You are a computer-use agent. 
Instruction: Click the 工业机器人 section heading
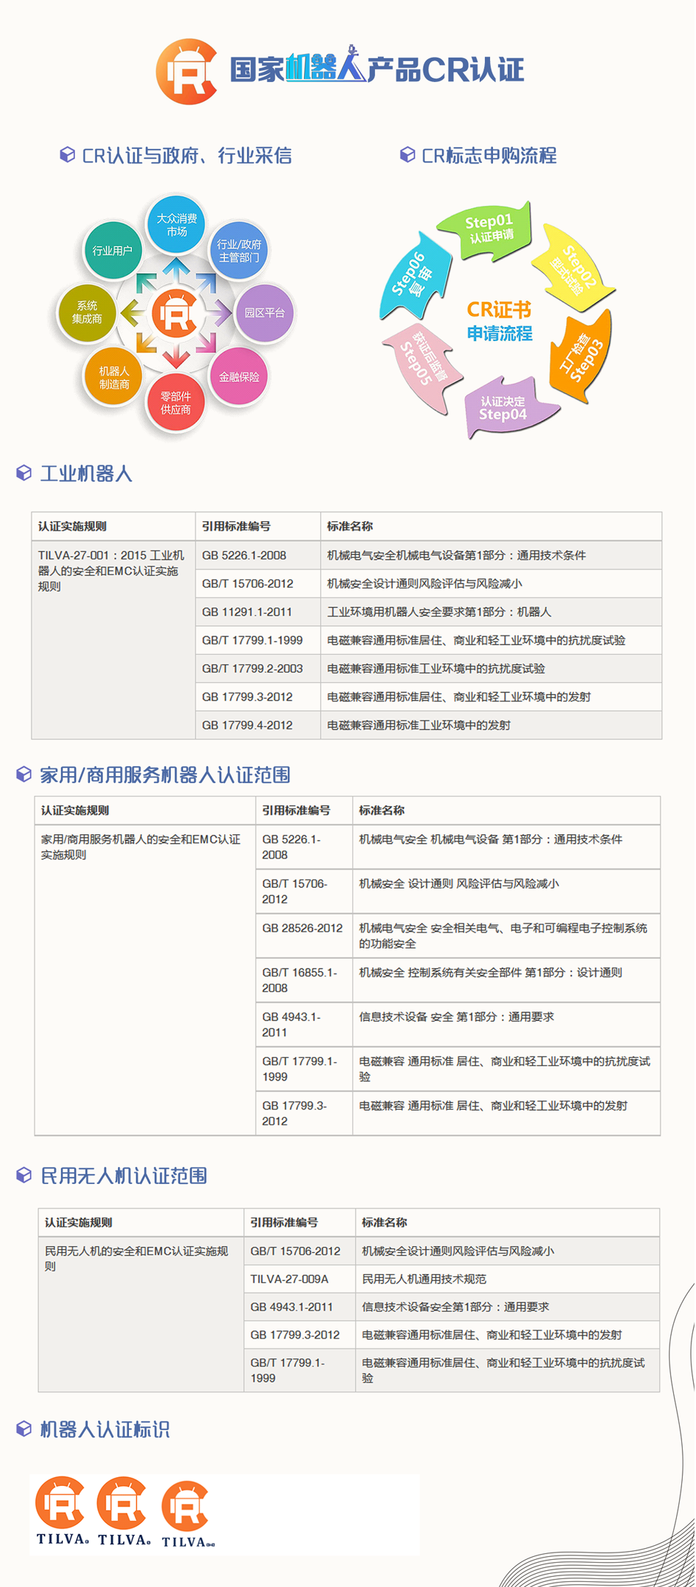point(86,474)
